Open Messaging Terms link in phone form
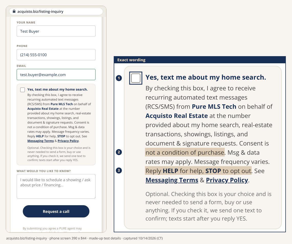The width and height of the screenshot is (292, 244). [40, 141]
